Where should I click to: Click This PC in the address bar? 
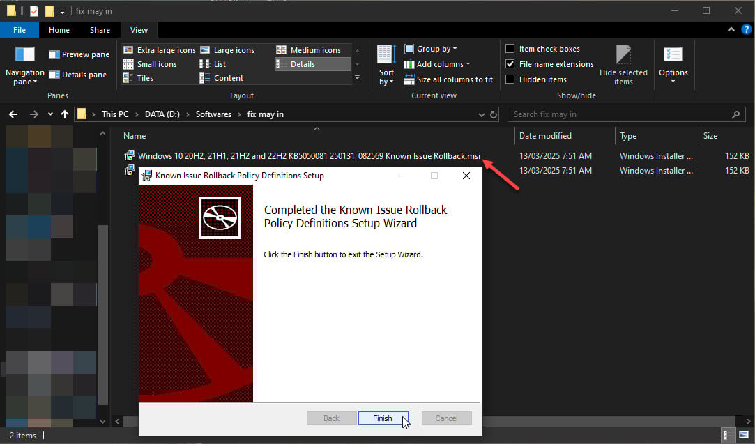click(x=115, y=114)
